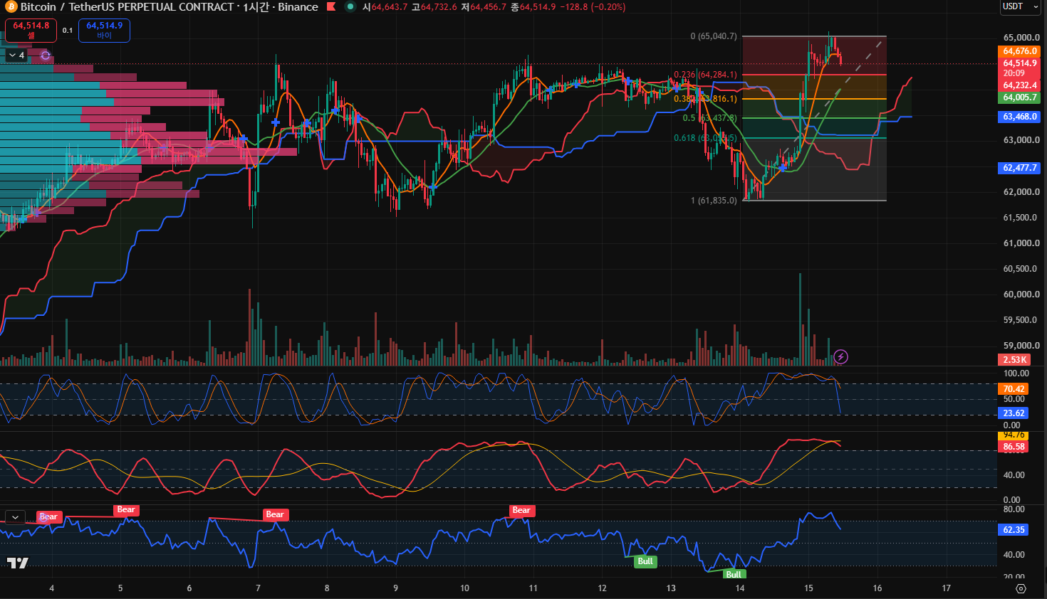Image resolution: width=1047 pixels, height=599 pixels.
Task: Click date 15 on the time axis
Action: pyautogui.click(x=808, y=588)
